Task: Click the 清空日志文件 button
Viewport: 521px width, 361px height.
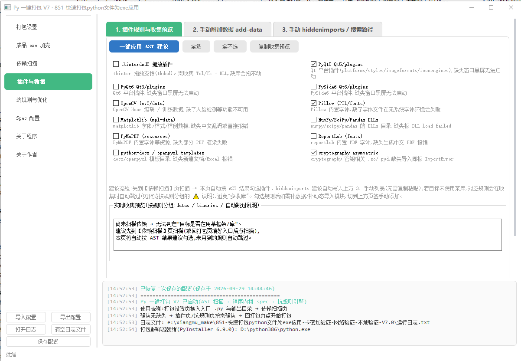Action: 71,329
